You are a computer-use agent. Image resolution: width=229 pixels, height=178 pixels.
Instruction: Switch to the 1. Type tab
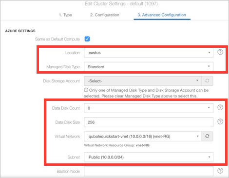point(65,15)
